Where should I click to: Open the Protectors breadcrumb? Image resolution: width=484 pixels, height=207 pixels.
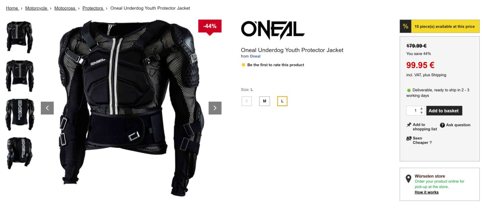pyautogui.click(x=93, y=8)
